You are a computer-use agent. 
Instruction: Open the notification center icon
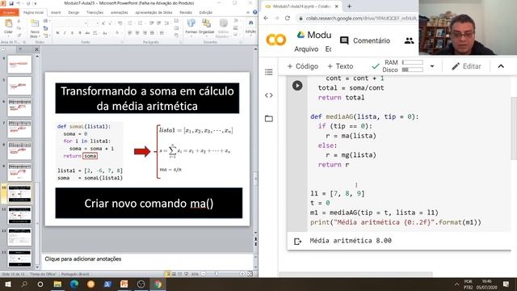click(506, 284)
